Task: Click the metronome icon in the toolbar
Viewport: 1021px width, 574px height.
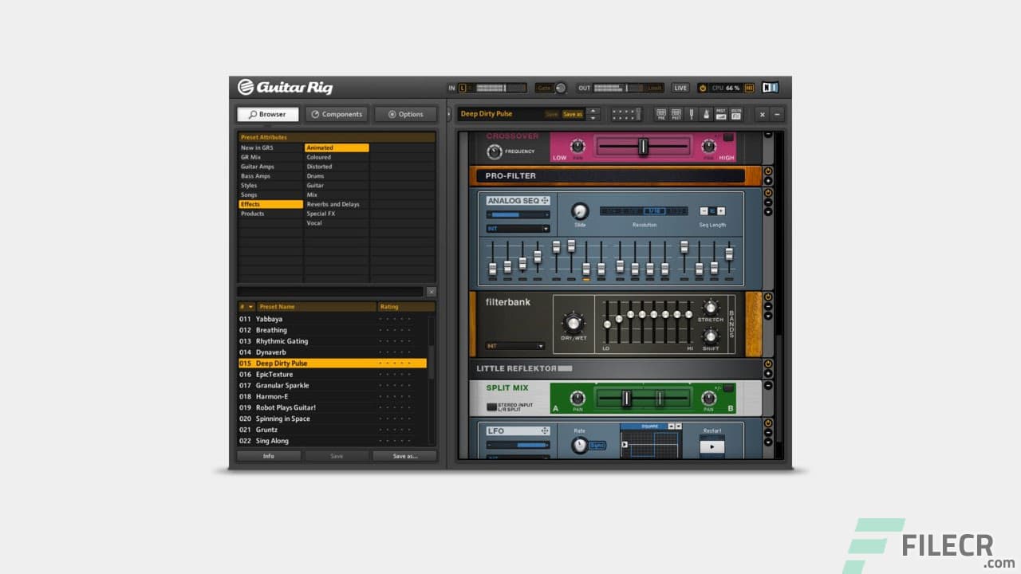Action: coord(707,114)
